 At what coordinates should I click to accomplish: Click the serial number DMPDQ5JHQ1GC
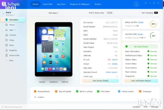click(x=110, y=27)
